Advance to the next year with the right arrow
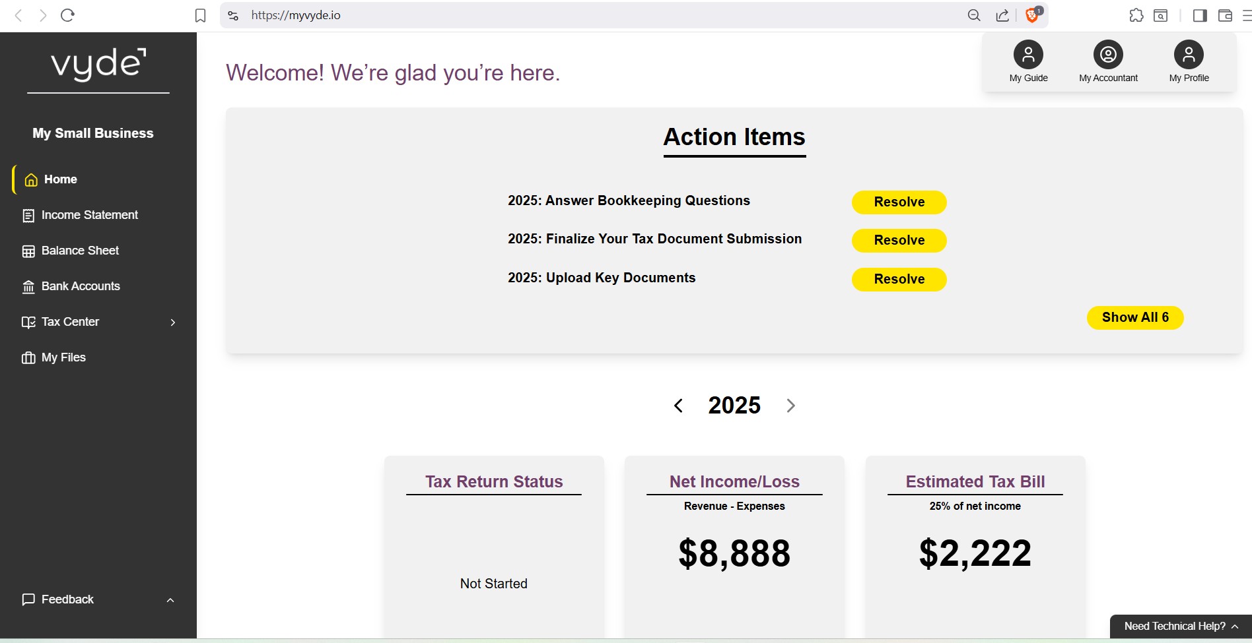This screenshot has height=643, width=1252. 790,406
